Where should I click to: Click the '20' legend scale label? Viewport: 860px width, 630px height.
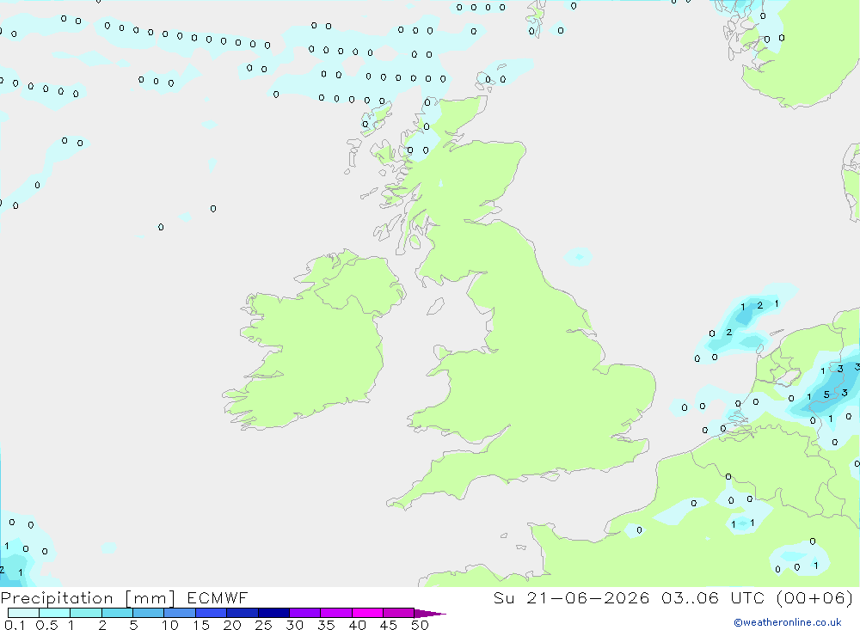coord(232,625)
